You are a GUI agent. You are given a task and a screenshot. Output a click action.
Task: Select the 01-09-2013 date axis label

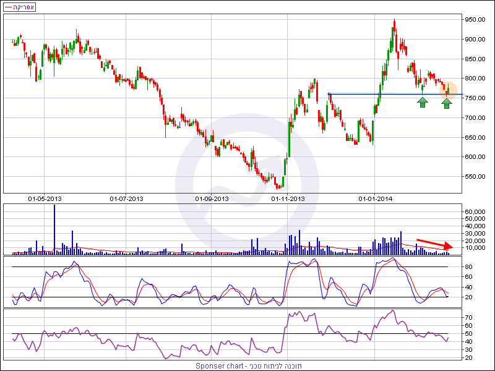pyautogui.click(x=212, y=198)
